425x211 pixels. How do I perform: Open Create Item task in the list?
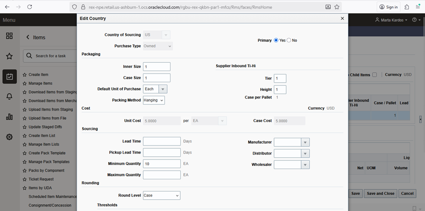38,75
